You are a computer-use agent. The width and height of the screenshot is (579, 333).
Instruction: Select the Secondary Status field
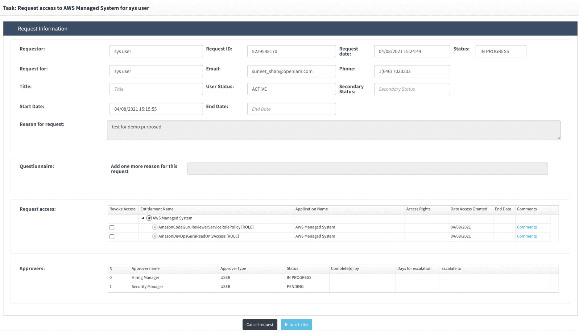pyautogui.click(x=412, y=89)
